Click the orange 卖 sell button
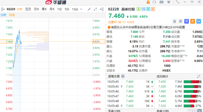The height and width of the screenshot is (112, 203). pos(192,21)
